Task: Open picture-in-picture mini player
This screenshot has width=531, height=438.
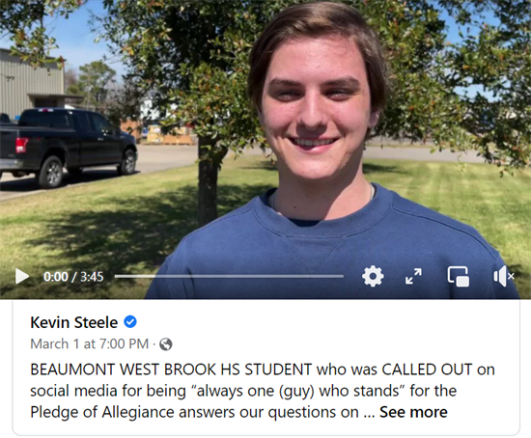Action: [x=459, y=276]
